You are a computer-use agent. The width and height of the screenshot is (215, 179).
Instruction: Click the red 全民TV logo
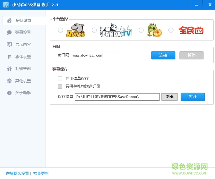pyautogui.click(x=191, y=30)
